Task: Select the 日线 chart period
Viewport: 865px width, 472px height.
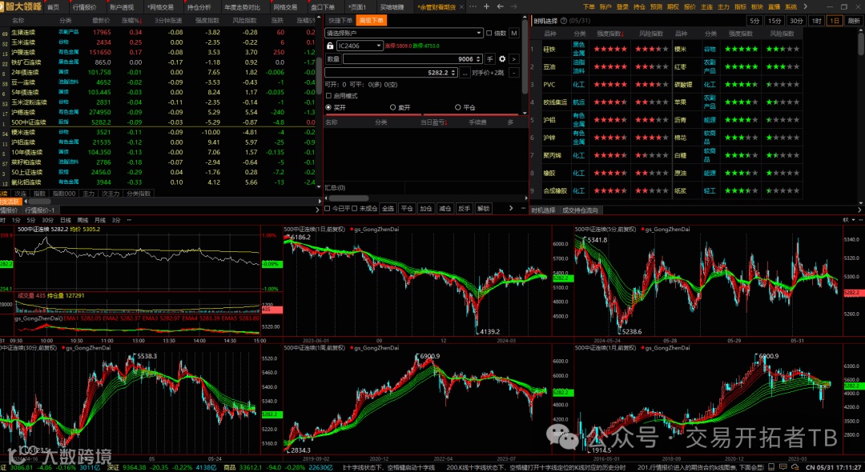Action: tap(65, 220)
